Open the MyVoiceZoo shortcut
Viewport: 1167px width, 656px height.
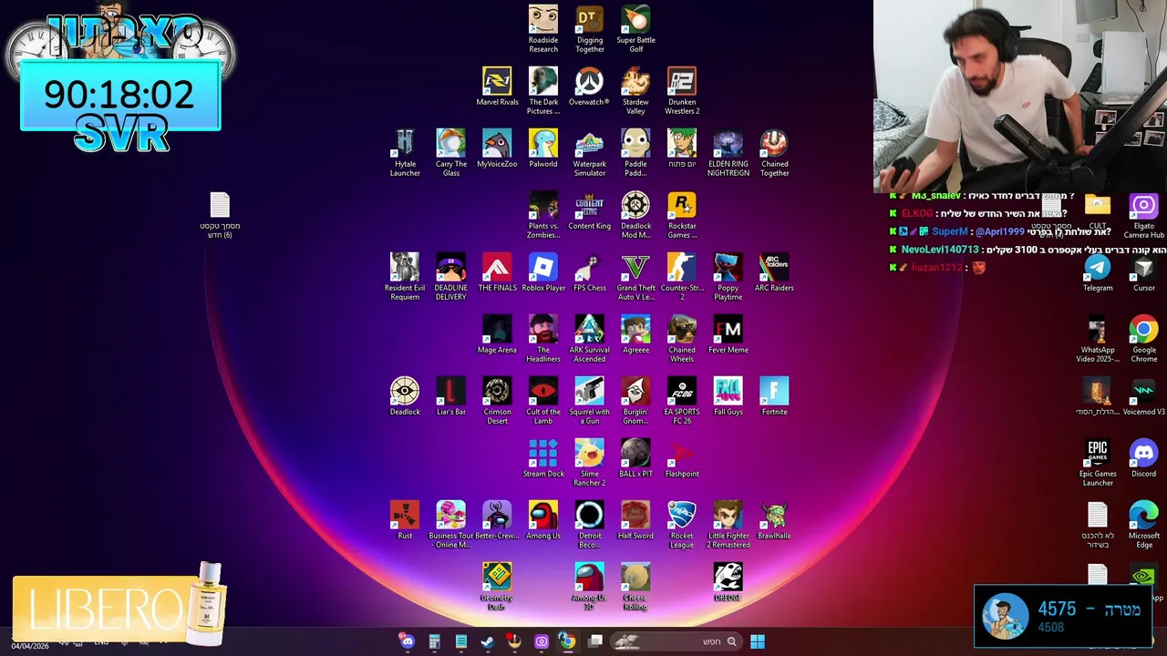497,149
